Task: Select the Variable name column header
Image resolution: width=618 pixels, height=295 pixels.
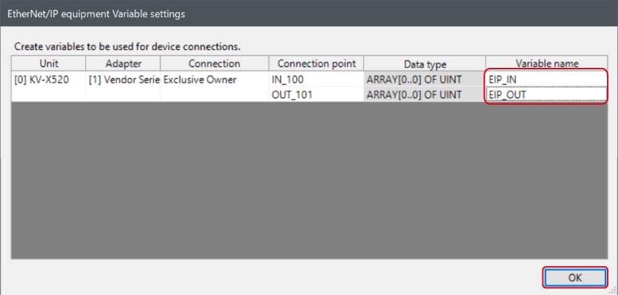Action: (x=547, y=64)
